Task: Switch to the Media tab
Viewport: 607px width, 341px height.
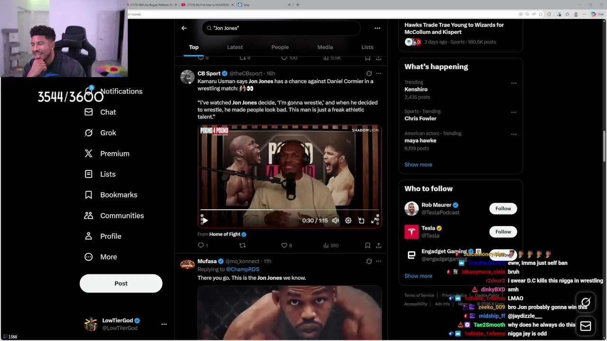Action: (x=325, y=47)
